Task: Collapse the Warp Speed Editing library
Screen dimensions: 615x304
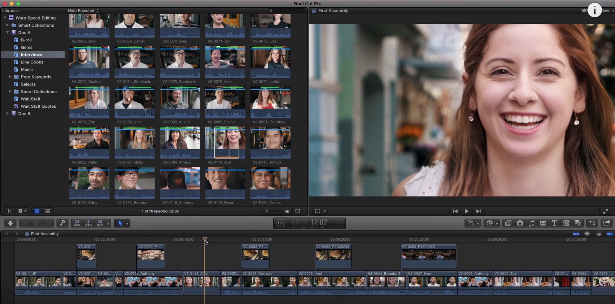Action: tap(5, 18)
